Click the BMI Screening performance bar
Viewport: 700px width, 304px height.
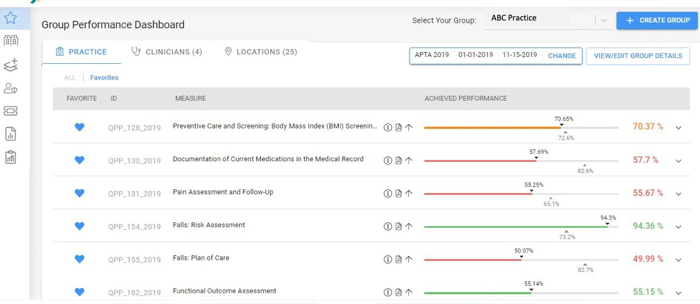[521, 128]
